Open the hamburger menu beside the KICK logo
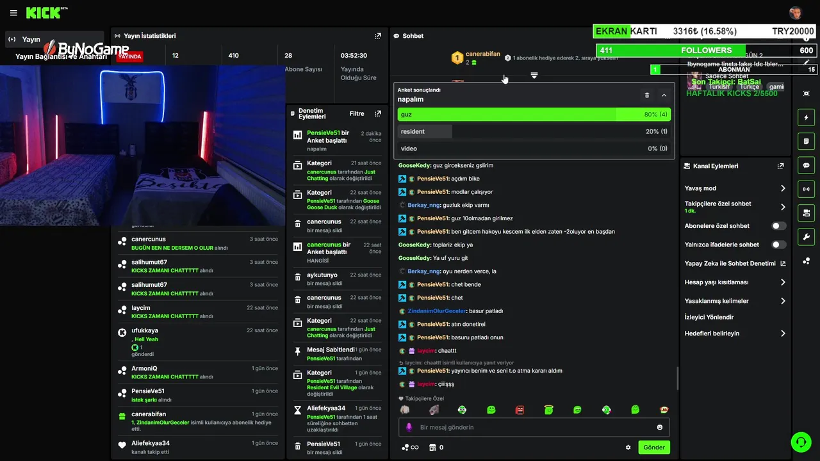 [x=13, y=13]
